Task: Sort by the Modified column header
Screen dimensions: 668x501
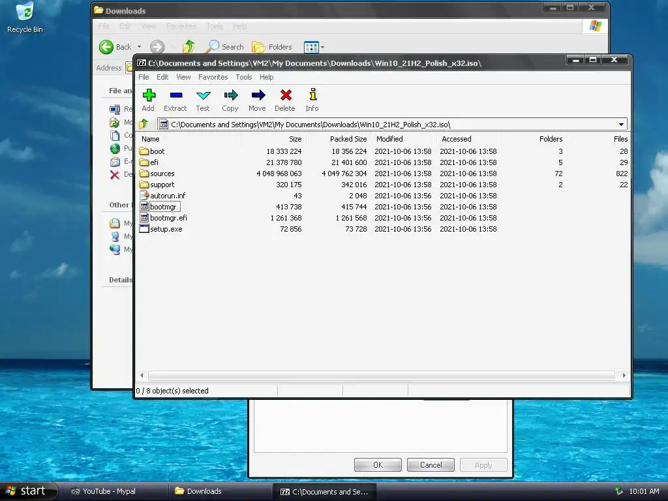Action: 404,139
